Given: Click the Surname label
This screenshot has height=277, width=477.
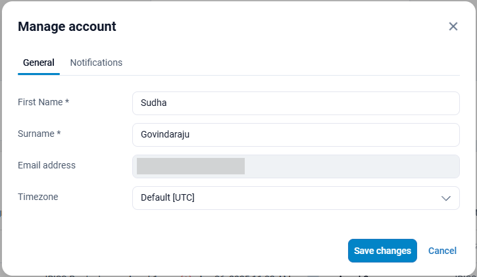Looking at the screenshot, I should pyautogui.click(x=36, y=134).
